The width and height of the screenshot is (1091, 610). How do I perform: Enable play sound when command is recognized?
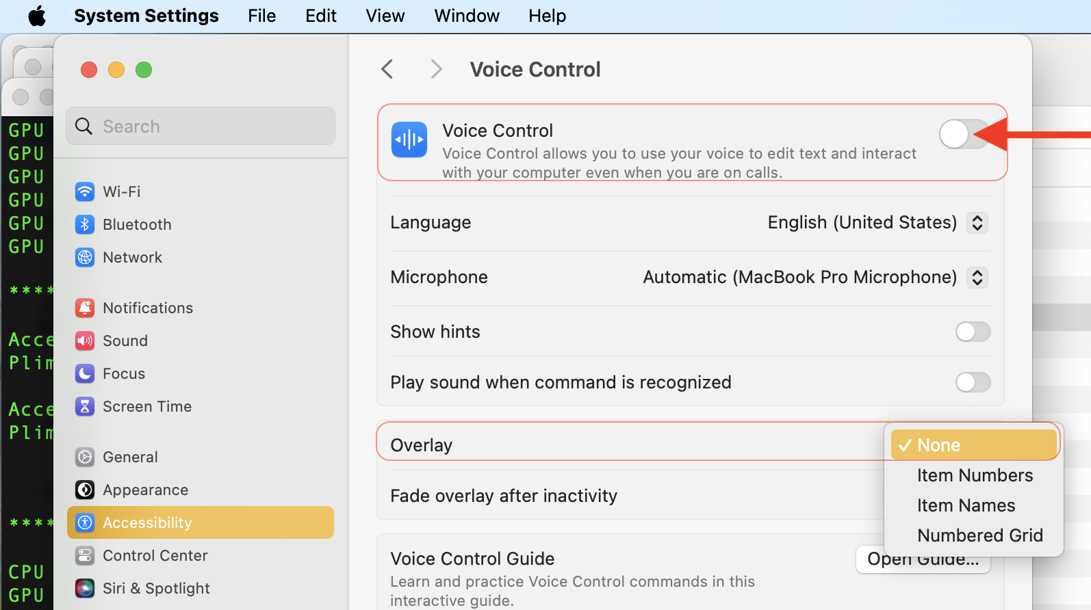click(973, 382)
